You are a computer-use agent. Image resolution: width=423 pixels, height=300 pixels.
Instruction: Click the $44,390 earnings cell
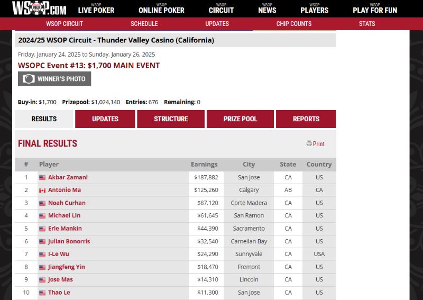point(206,229)
